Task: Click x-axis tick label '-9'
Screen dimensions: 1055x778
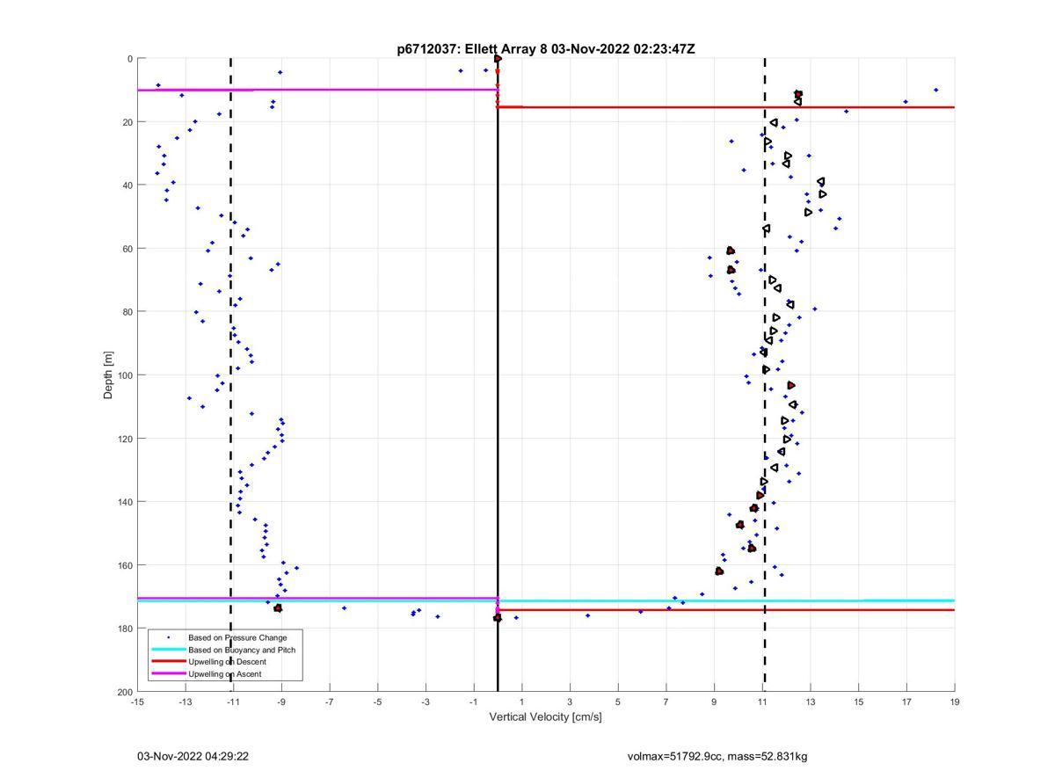Action: [x=281, y=702]
